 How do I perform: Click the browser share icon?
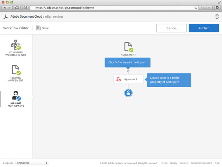(25, 7)
